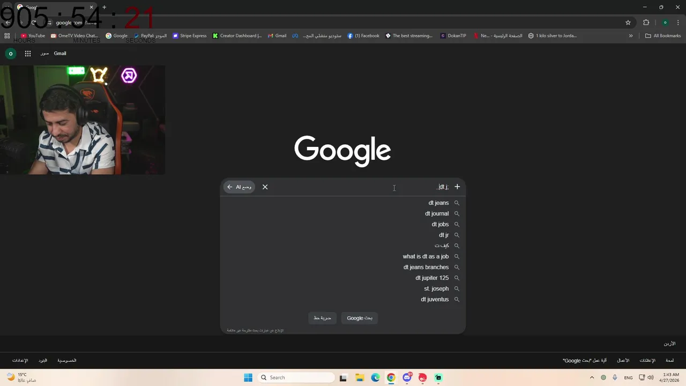Show hidden system tray icons
686x386 pixels.
592,377
